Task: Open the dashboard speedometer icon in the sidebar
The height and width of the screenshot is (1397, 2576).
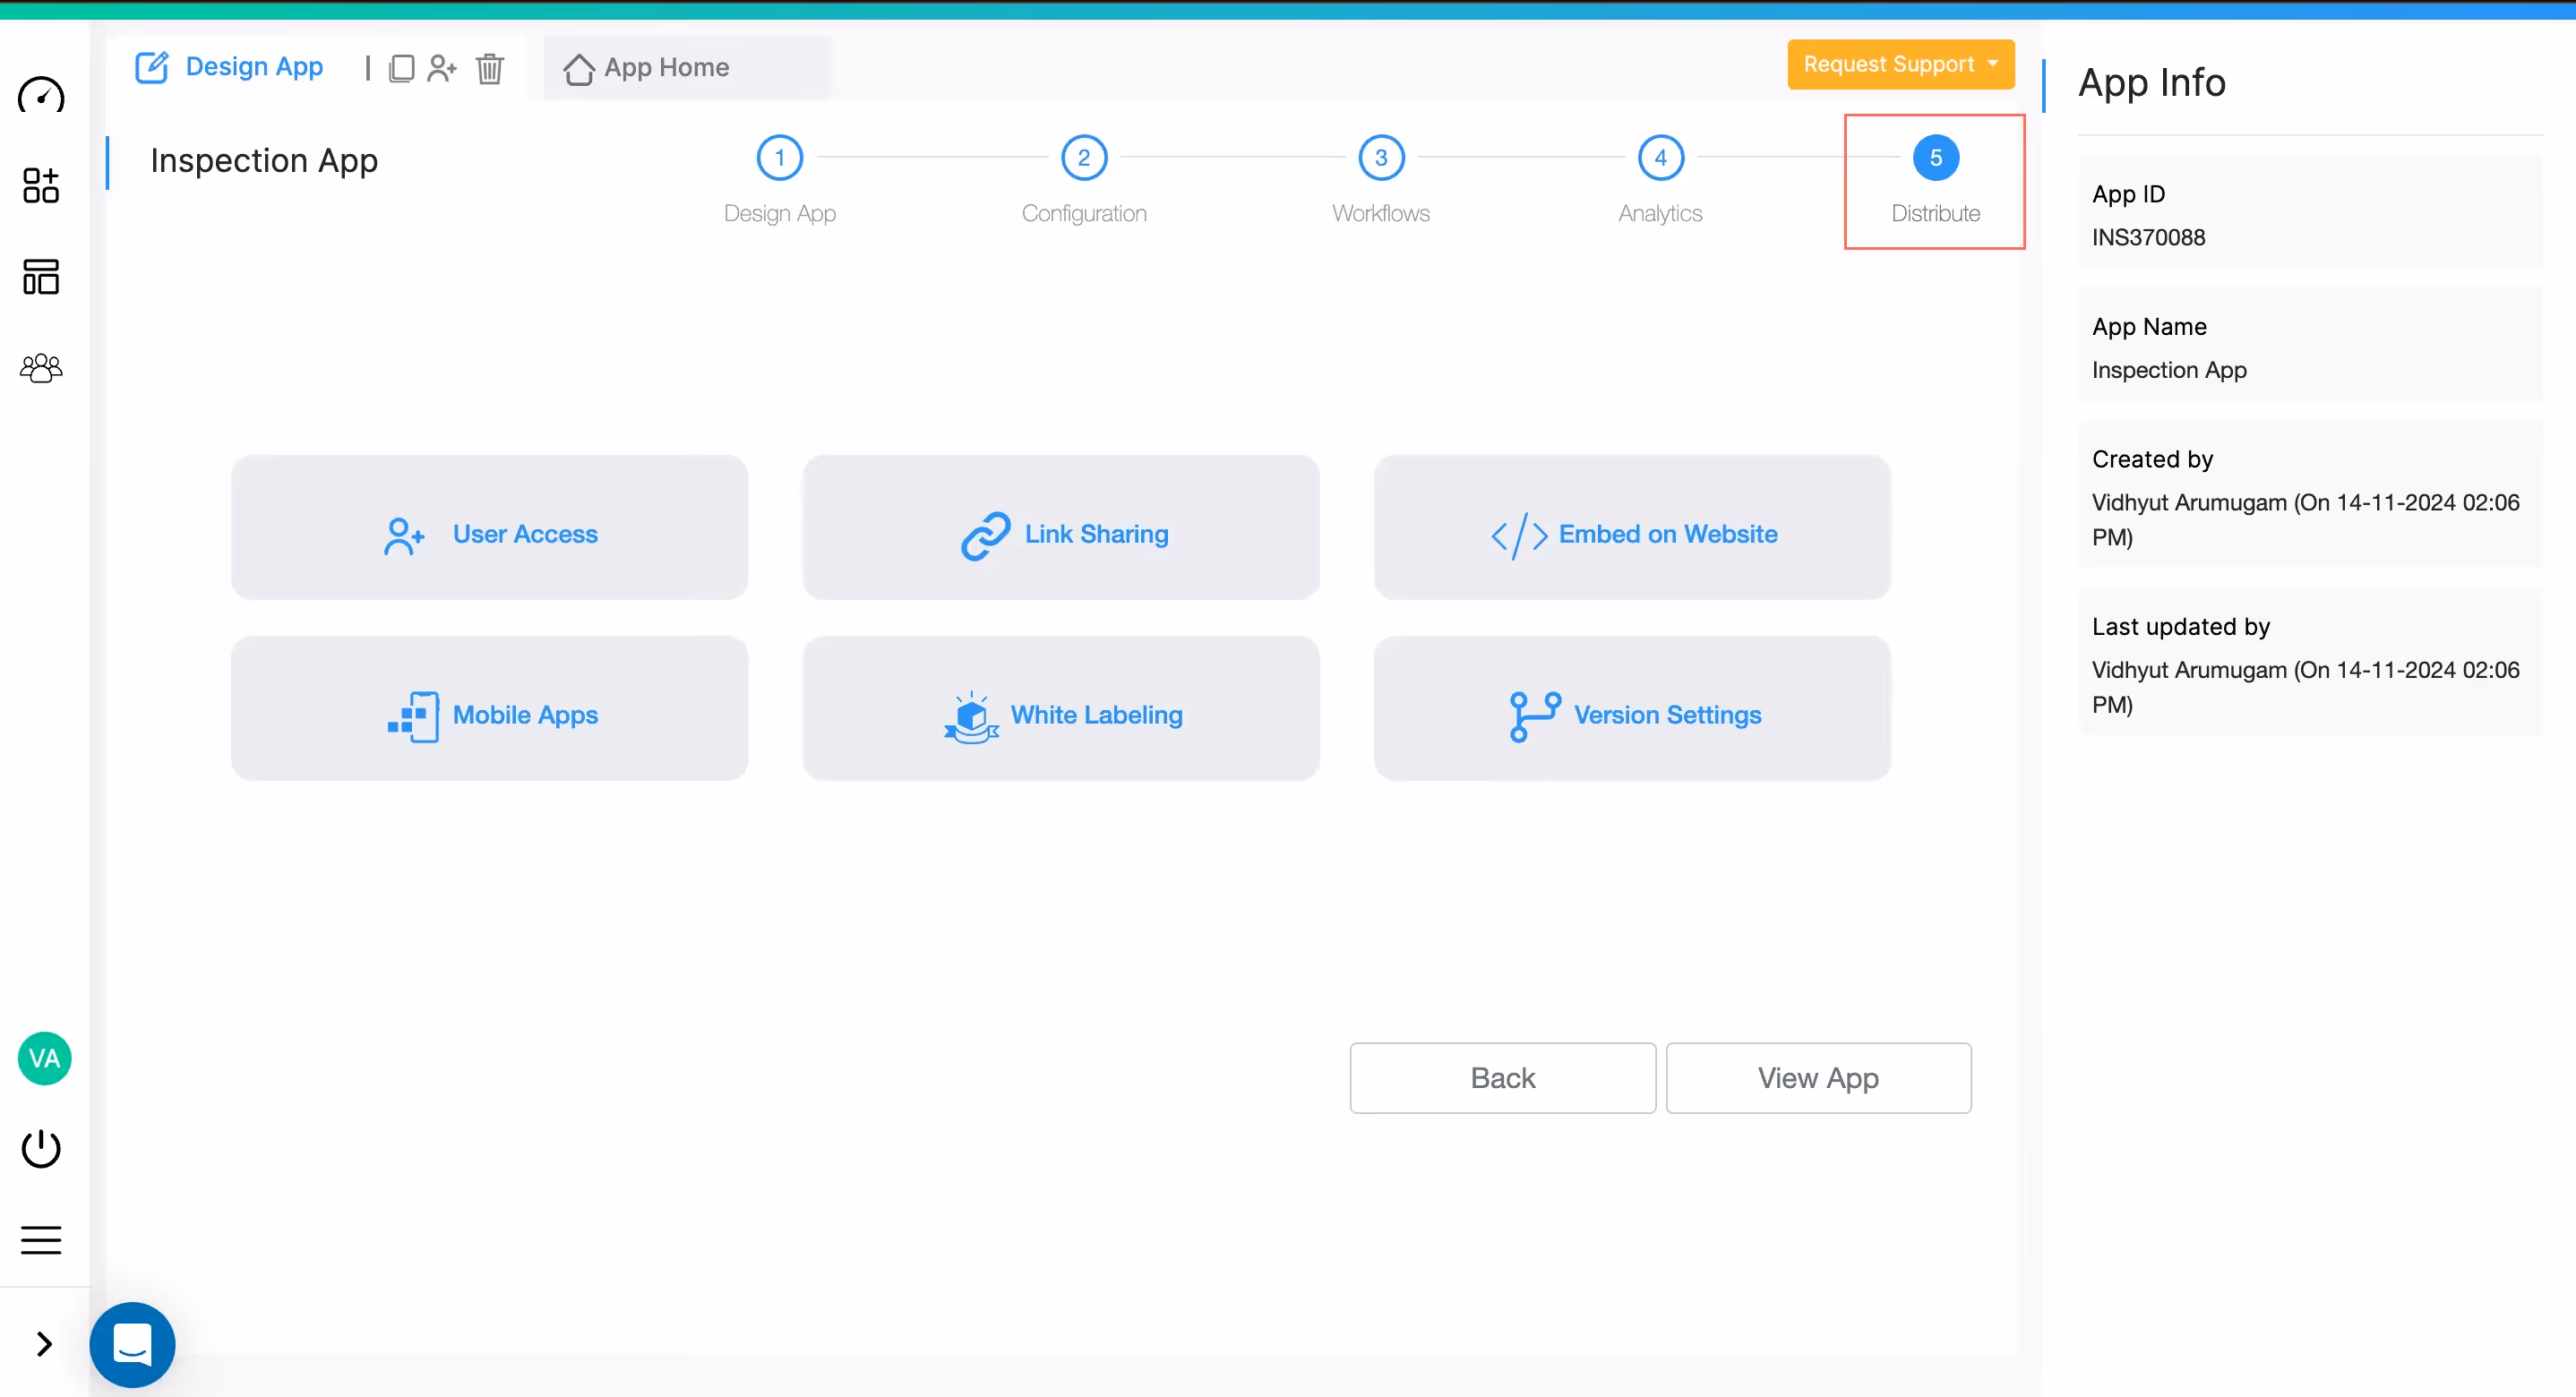Action: coord(41,96)
